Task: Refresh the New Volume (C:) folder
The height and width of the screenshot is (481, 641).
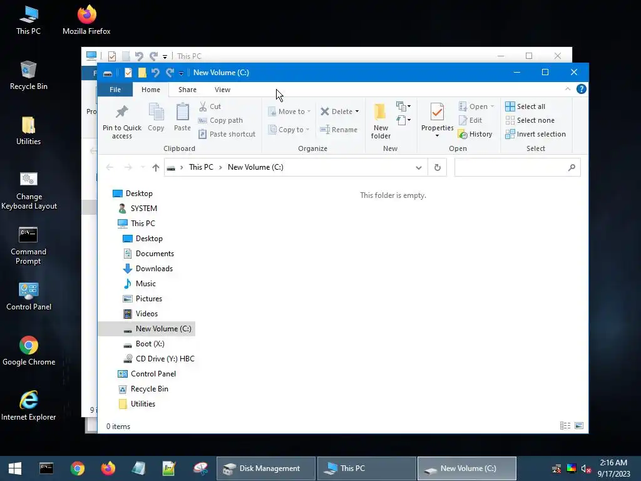Action: (x=437, y=167)
